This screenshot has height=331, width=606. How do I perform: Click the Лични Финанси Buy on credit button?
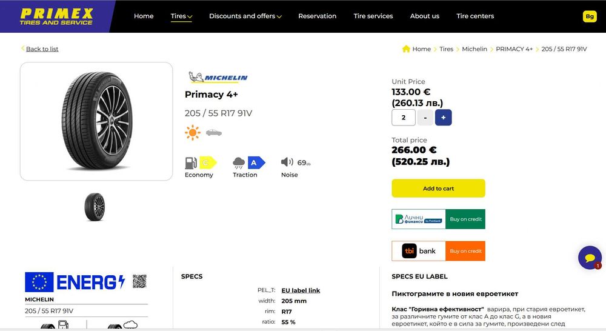(x=438, y=219)
